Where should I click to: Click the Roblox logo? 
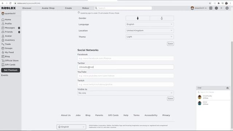point(8,8)
